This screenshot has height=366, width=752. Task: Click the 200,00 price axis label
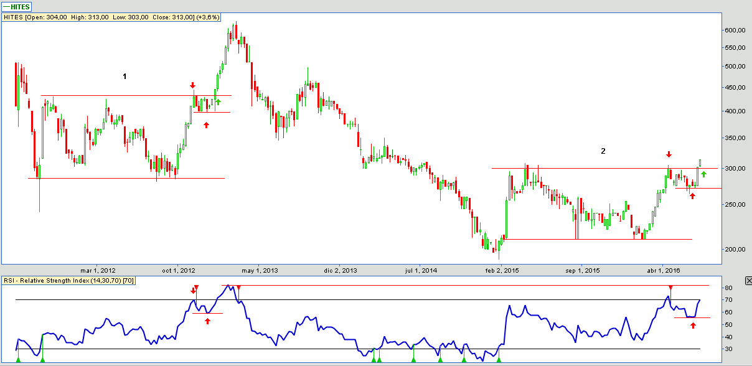pyautogui.click(x=735, y=249)
